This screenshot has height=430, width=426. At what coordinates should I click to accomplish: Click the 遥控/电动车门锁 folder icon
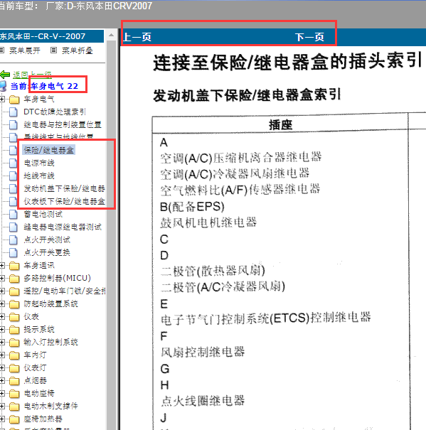[x=14, y=291]
